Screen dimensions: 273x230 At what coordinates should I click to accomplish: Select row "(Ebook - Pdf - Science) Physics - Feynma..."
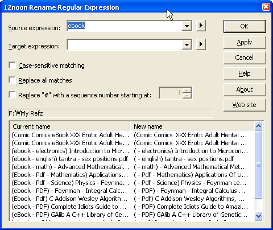pyautogui.click(x=70, y=183)
